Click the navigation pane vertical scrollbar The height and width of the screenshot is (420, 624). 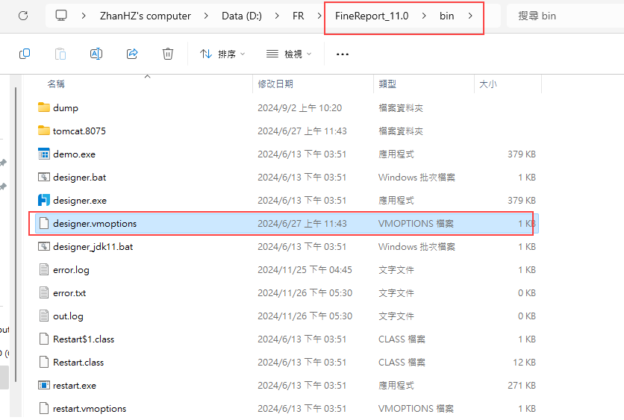(x=16, y=235)
